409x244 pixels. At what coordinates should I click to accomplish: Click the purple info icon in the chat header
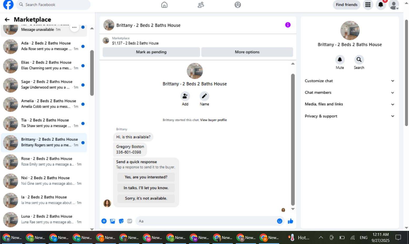[x=288, y=25]
